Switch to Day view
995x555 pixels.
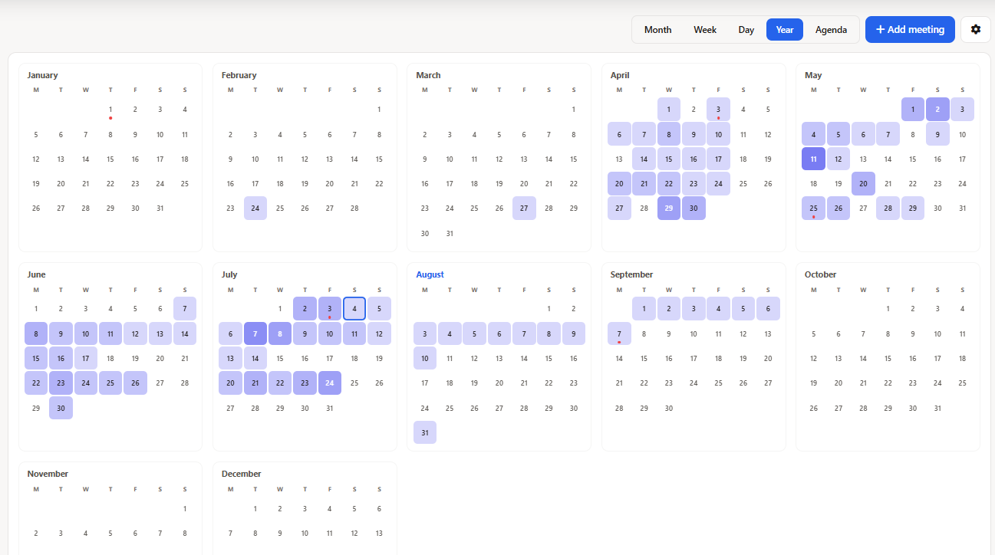pos(746,29)
